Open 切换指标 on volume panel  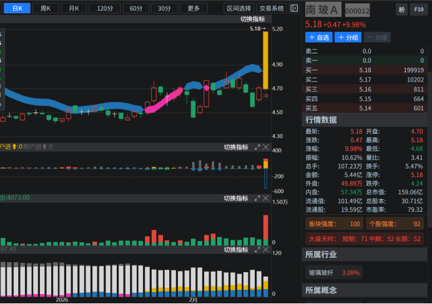236,198
